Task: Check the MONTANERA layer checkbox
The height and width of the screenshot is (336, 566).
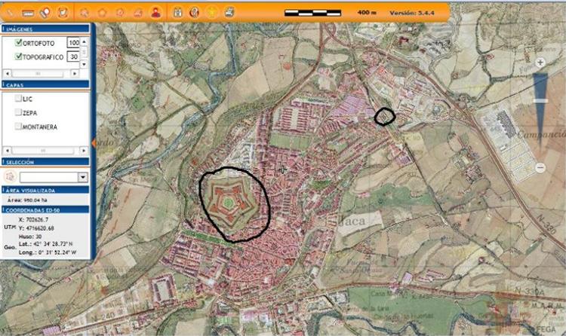Action: pos(19,126)
